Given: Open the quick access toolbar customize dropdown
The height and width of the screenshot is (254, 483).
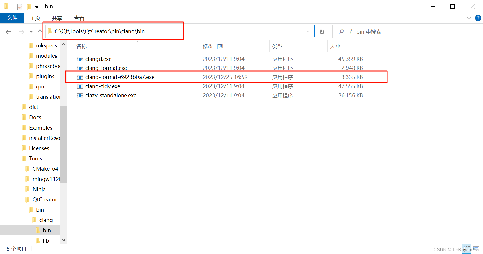Looking at the screenshot, I should (37, 7).
